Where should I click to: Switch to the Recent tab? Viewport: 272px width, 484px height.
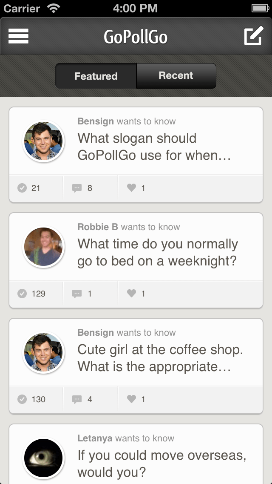click(x=176, y=76)
